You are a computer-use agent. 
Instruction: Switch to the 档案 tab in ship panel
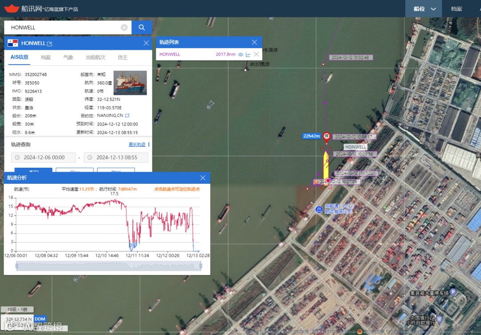click(46, 57)
